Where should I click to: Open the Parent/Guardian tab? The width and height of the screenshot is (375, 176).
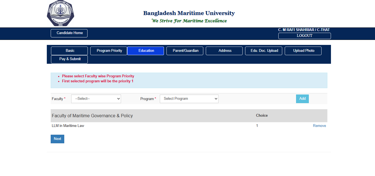pos(185,51)
